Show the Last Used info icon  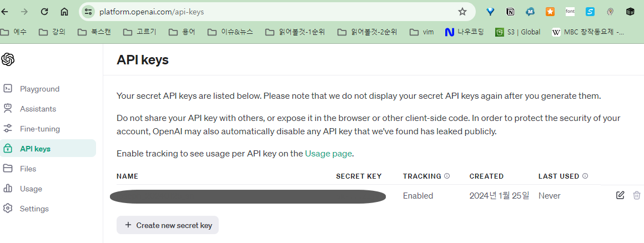pos(585,176)
